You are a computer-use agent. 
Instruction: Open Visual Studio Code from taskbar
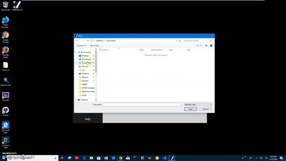(x=164, y=158)
